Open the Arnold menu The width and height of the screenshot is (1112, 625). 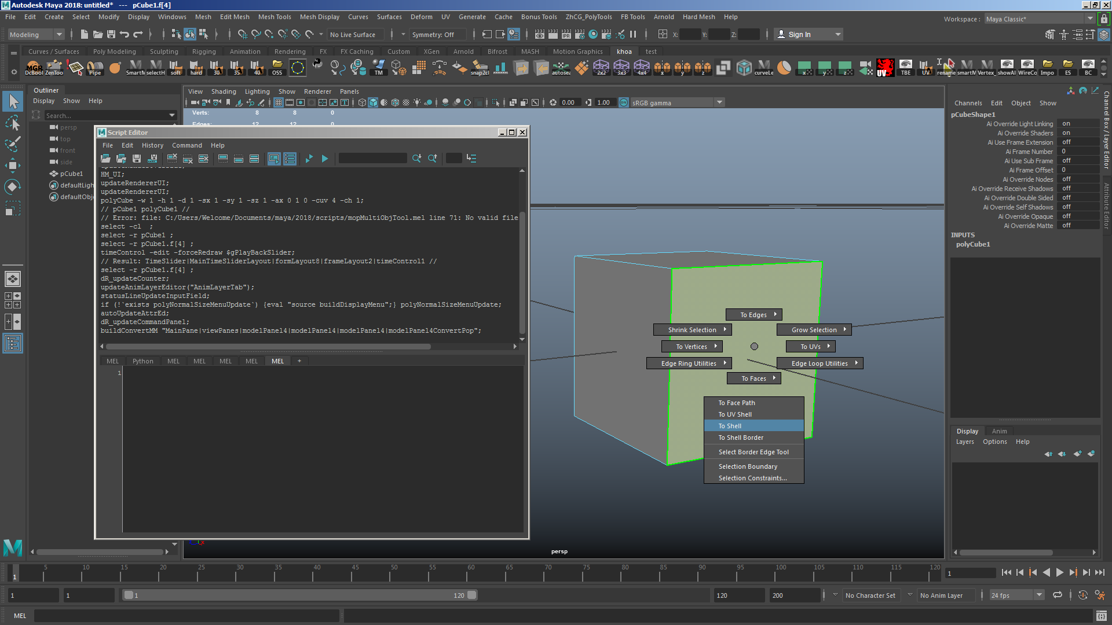(x=664, y=17)
